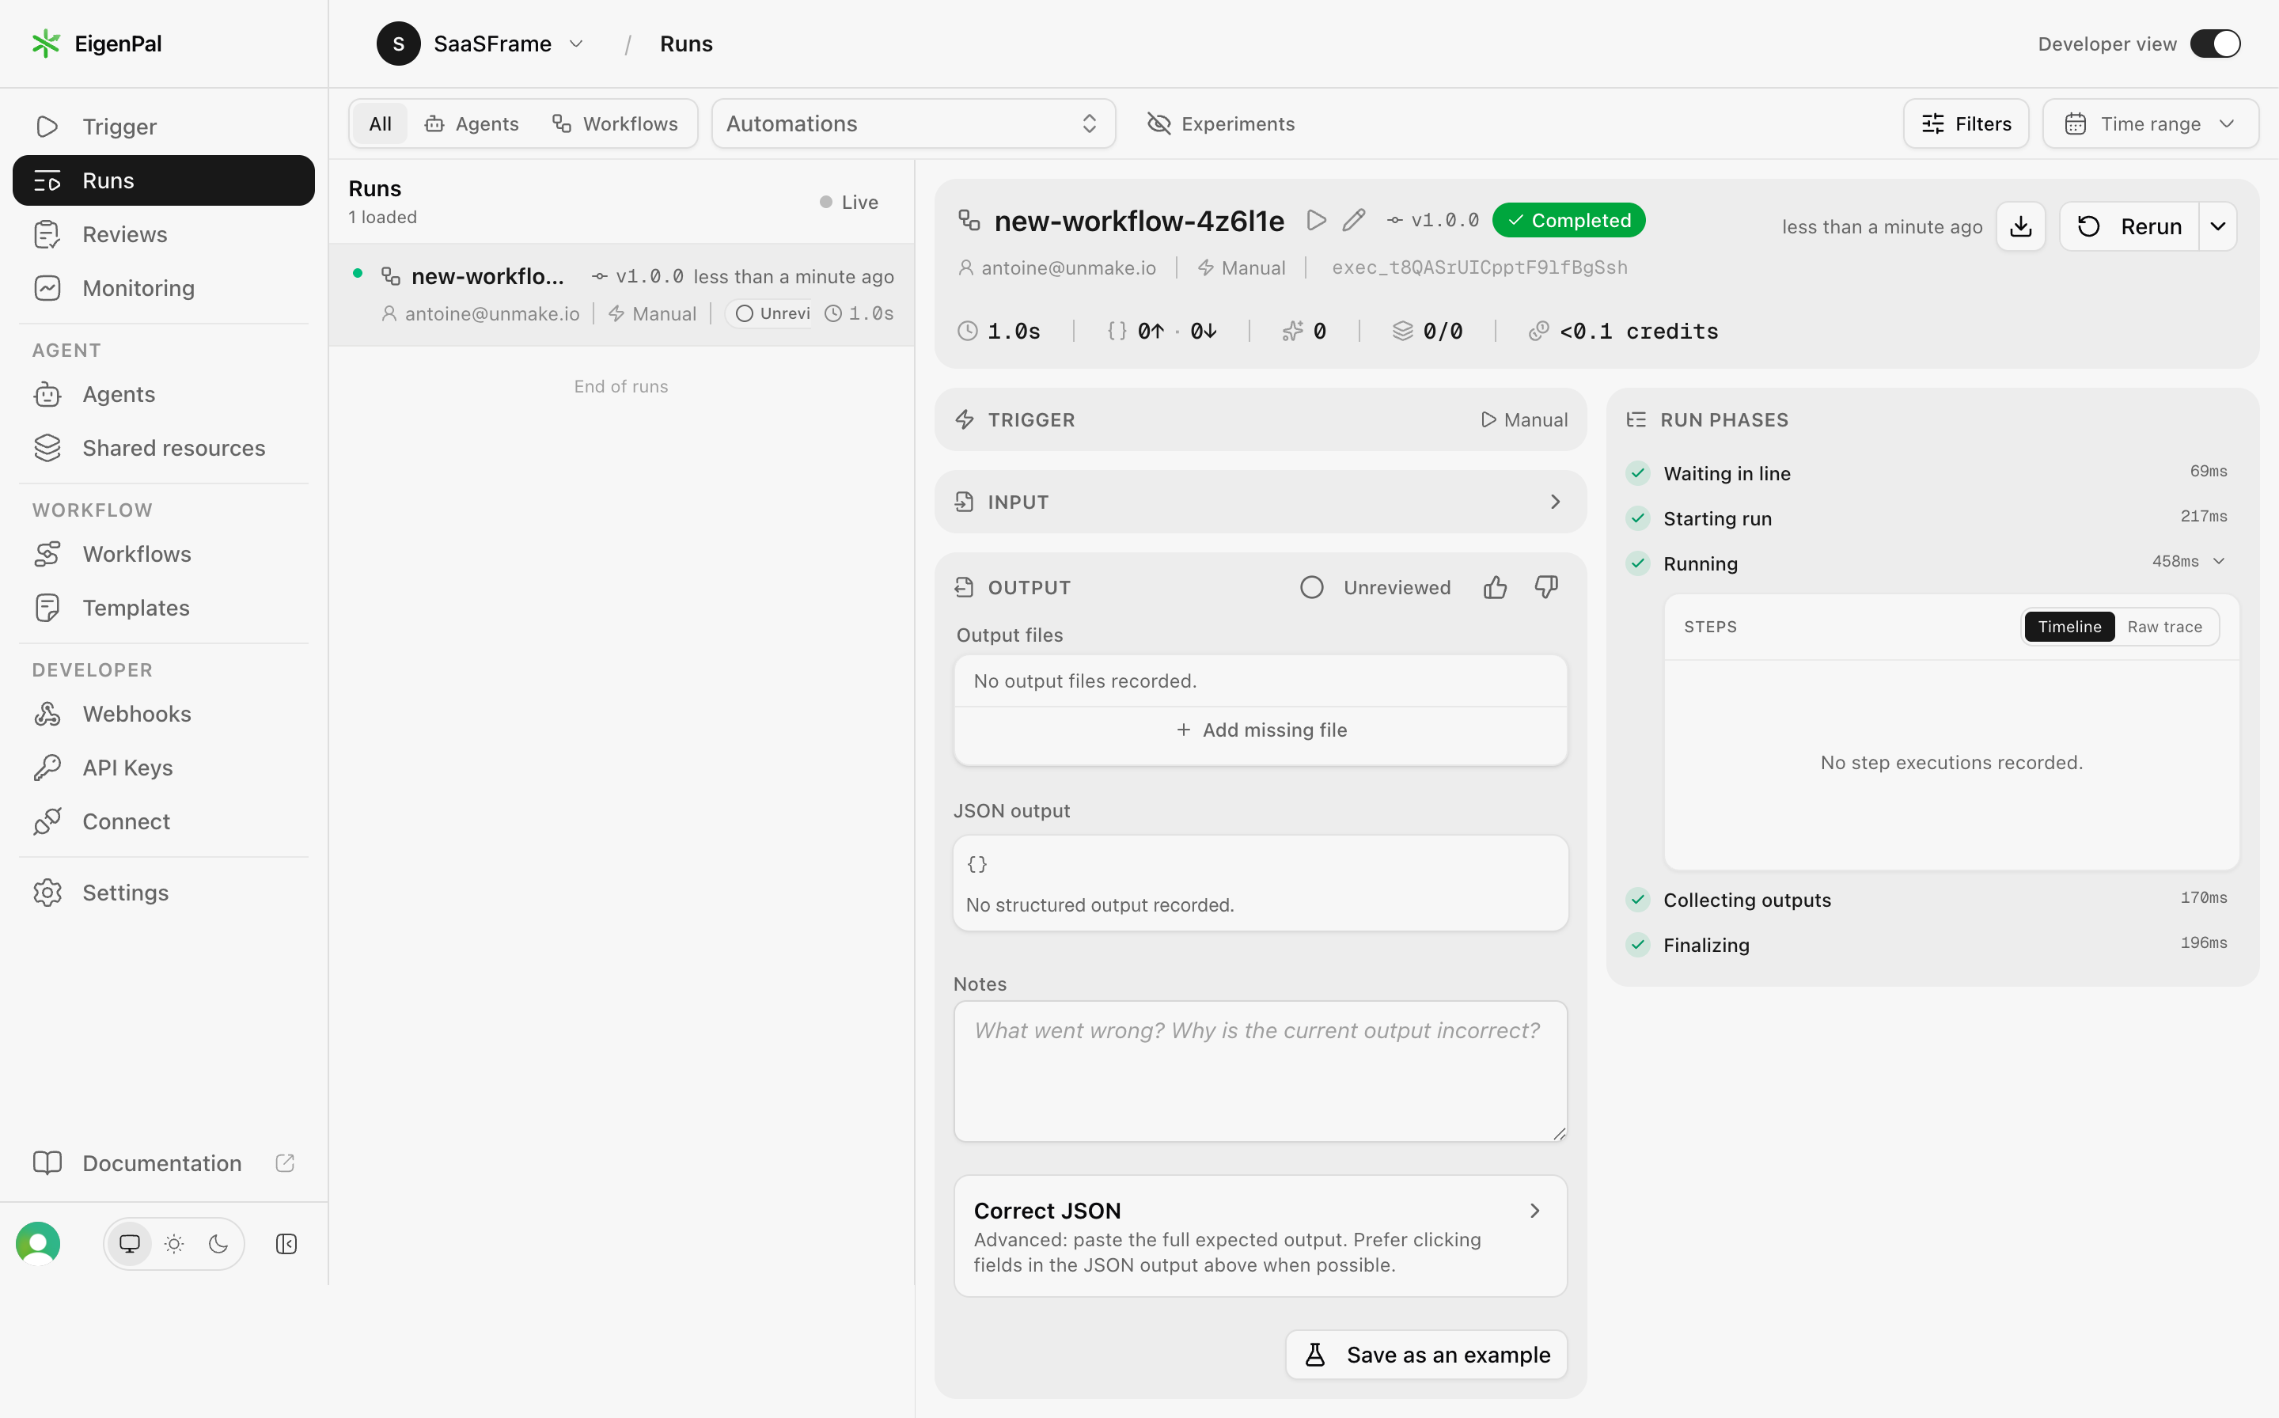2279x1418 pixels.
Task: Select the system theme option
Action: [130, 1244]
